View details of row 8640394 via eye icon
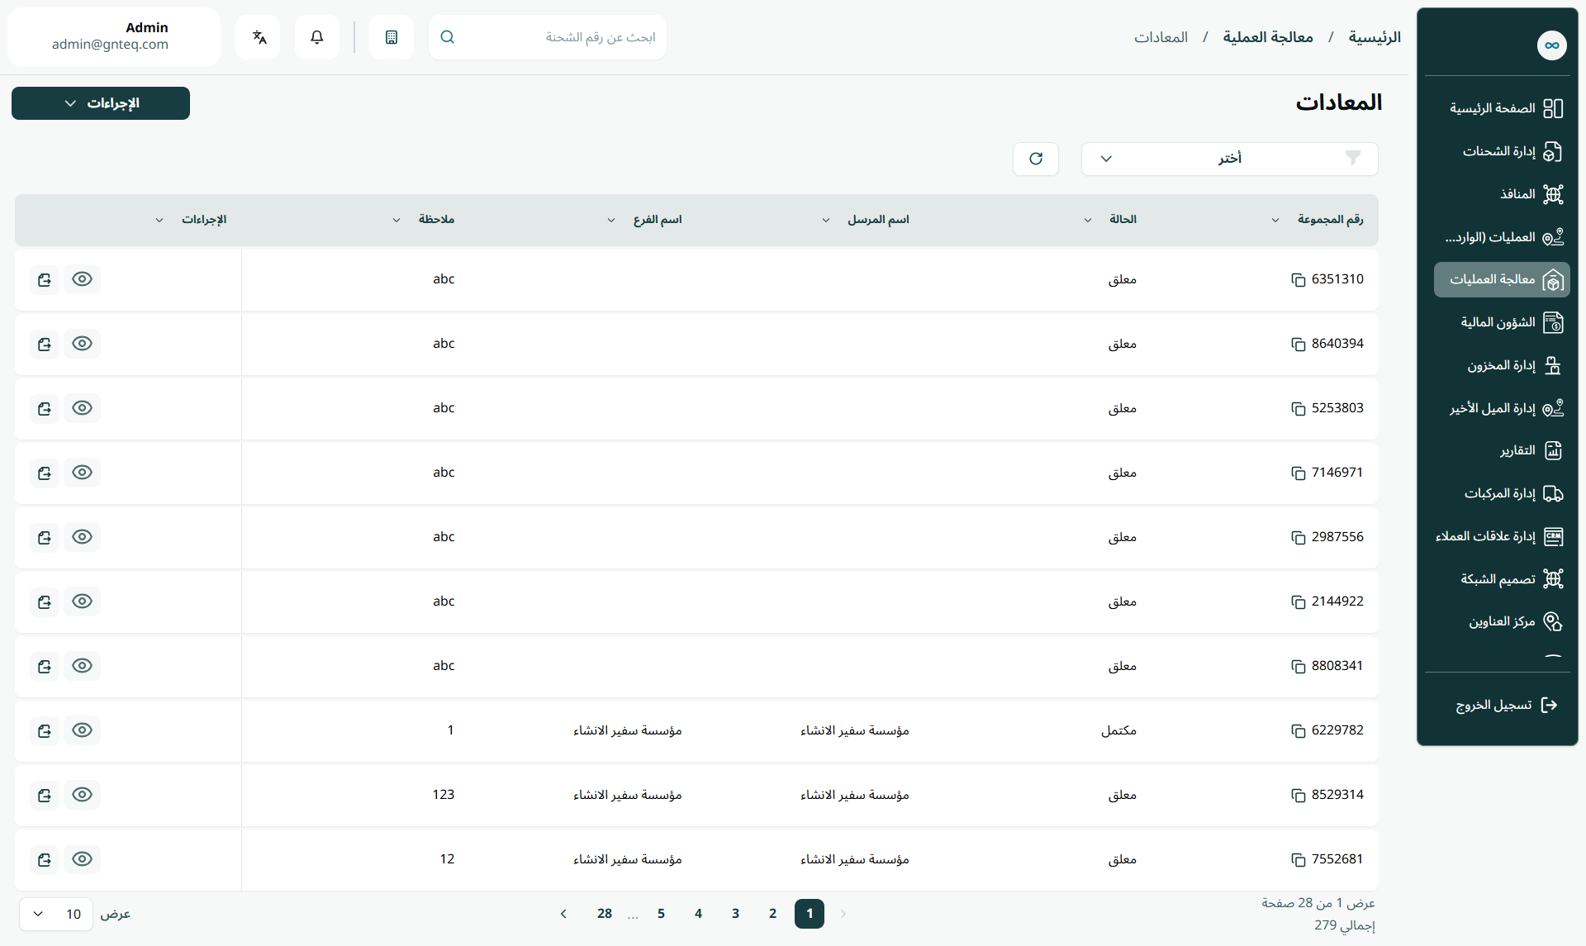Viewport: 1586px width, 946px height. pyautogui.click(x=82, y=344)
